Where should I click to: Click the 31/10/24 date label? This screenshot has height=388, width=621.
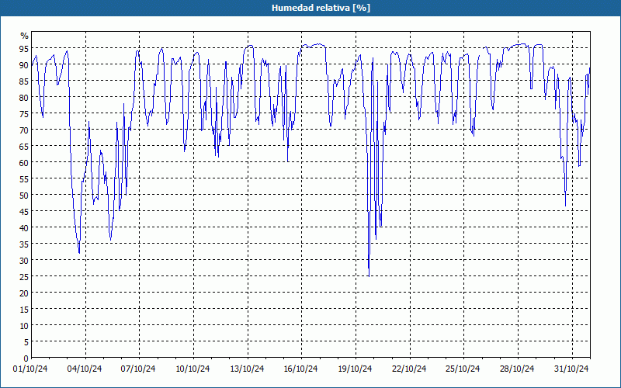pos(571,369)
